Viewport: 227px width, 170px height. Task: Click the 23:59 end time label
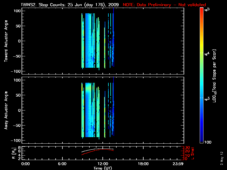179,164
